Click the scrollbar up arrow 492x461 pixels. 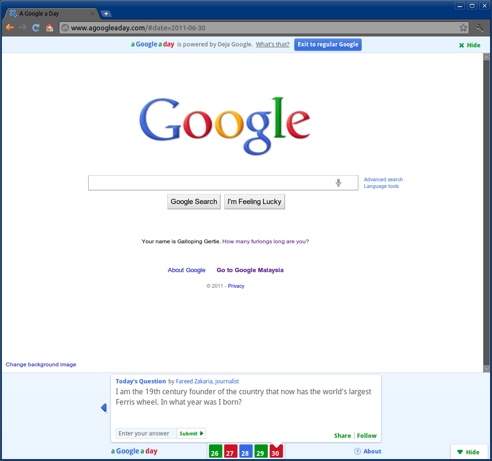point(486,57)
